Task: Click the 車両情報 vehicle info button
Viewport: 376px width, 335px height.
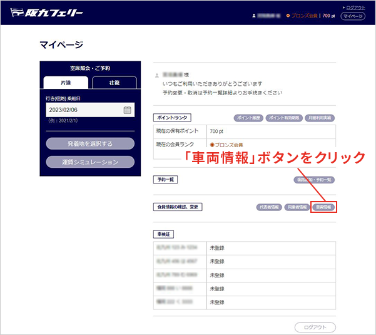Action: tap(323, 207)
